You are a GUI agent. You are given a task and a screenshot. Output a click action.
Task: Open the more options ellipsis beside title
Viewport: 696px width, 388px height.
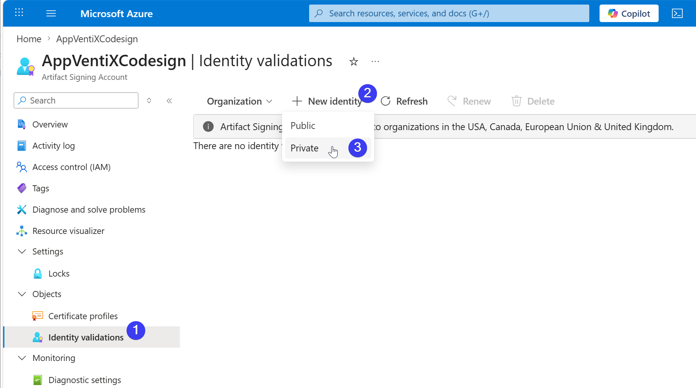click(375, 61)
